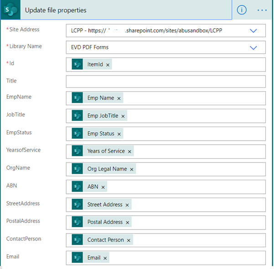This screenshot has height=269, width=274.
Task: Click the SharePoint icon on Street Address token
Action: pyautogui.click(x=77, y=204)
